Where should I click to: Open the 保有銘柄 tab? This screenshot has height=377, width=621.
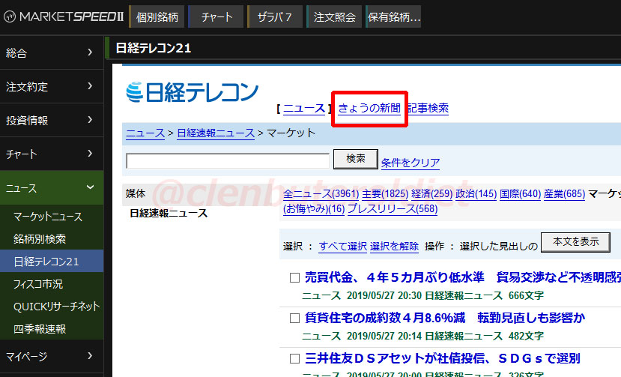coord(393,17)
